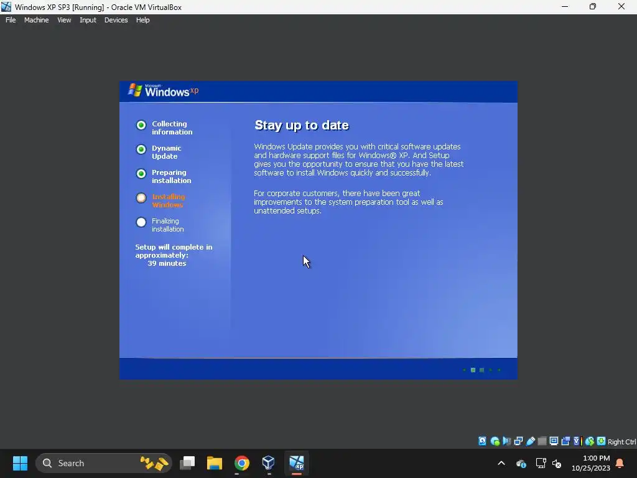This screenshot has width=637, height=478.
Task: Restore down the VirtualBox window
Action: coord(593,7)
